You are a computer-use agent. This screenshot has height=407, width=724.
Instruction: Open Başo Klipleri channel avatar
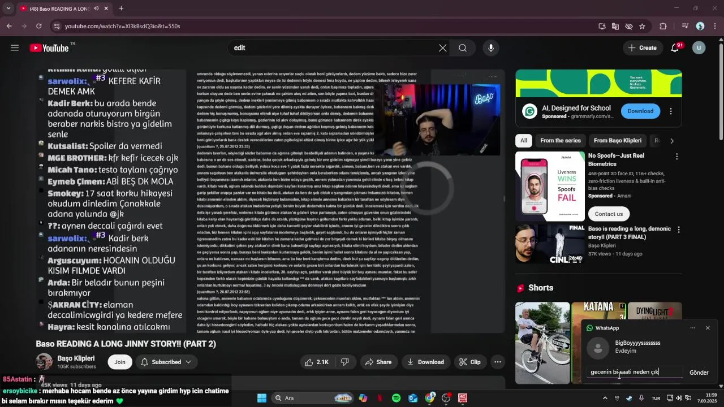coord(44,362)
